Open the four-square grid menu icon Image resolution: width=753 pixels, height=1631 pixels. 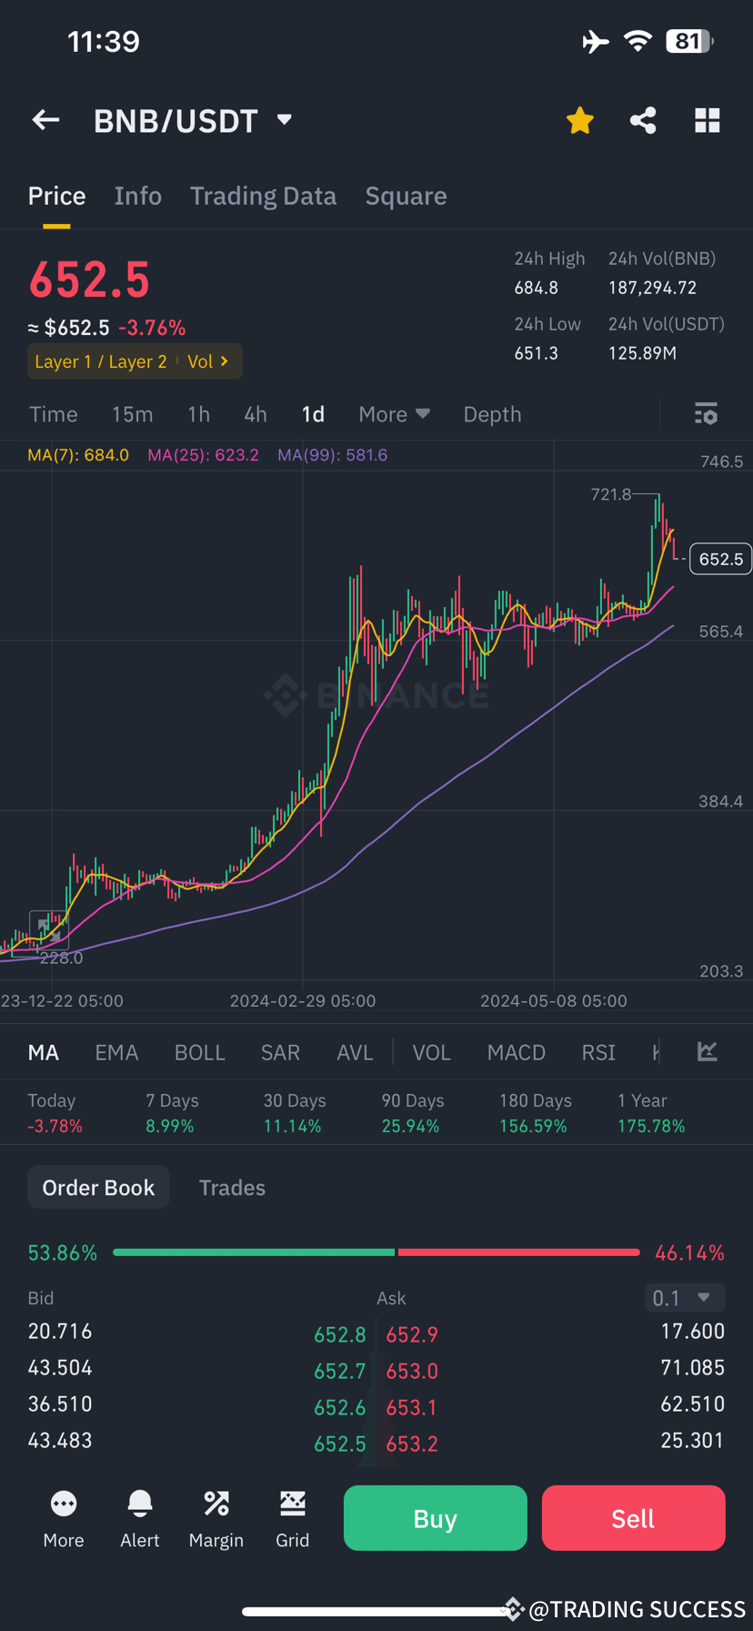(x=707, y=120)
